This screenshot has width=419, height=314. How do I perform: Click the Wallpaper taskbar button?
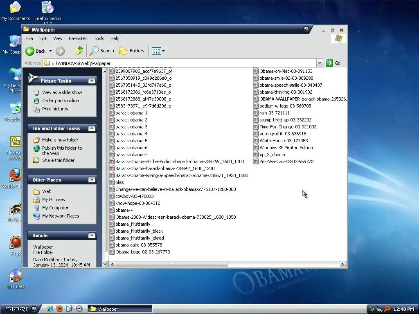click(120, 309)
